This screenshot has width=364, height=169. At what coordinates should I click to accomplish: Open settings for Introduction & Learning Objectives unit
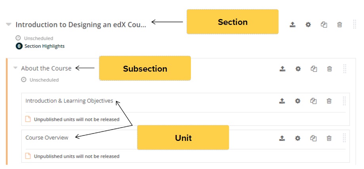click(x=297, y=101)
